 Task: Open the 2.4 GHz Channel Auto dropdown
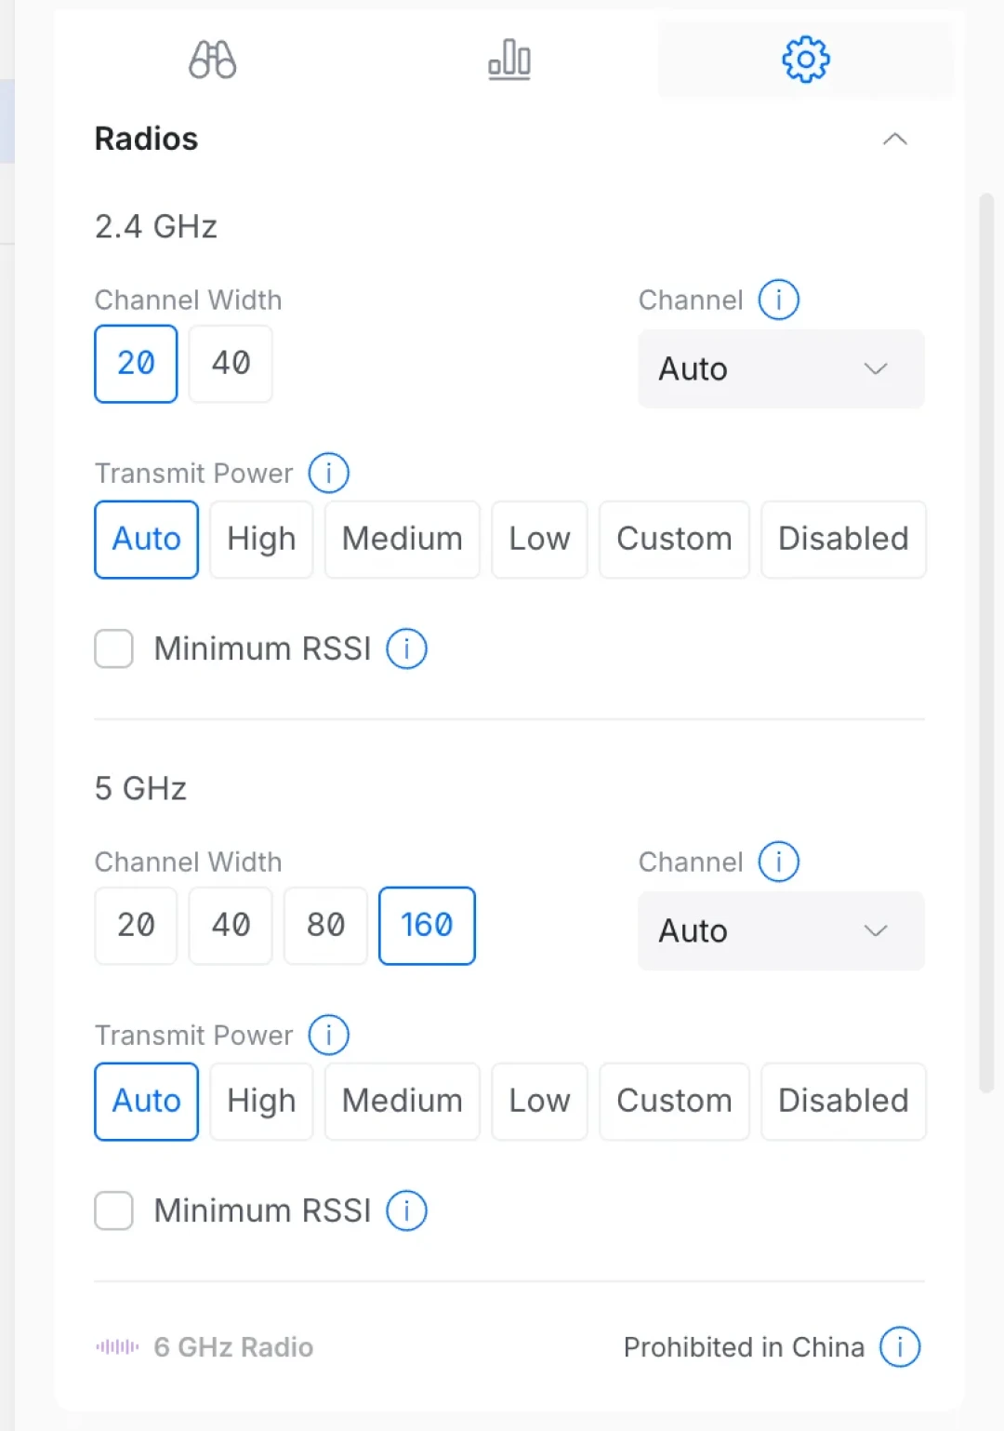[781, 368]
